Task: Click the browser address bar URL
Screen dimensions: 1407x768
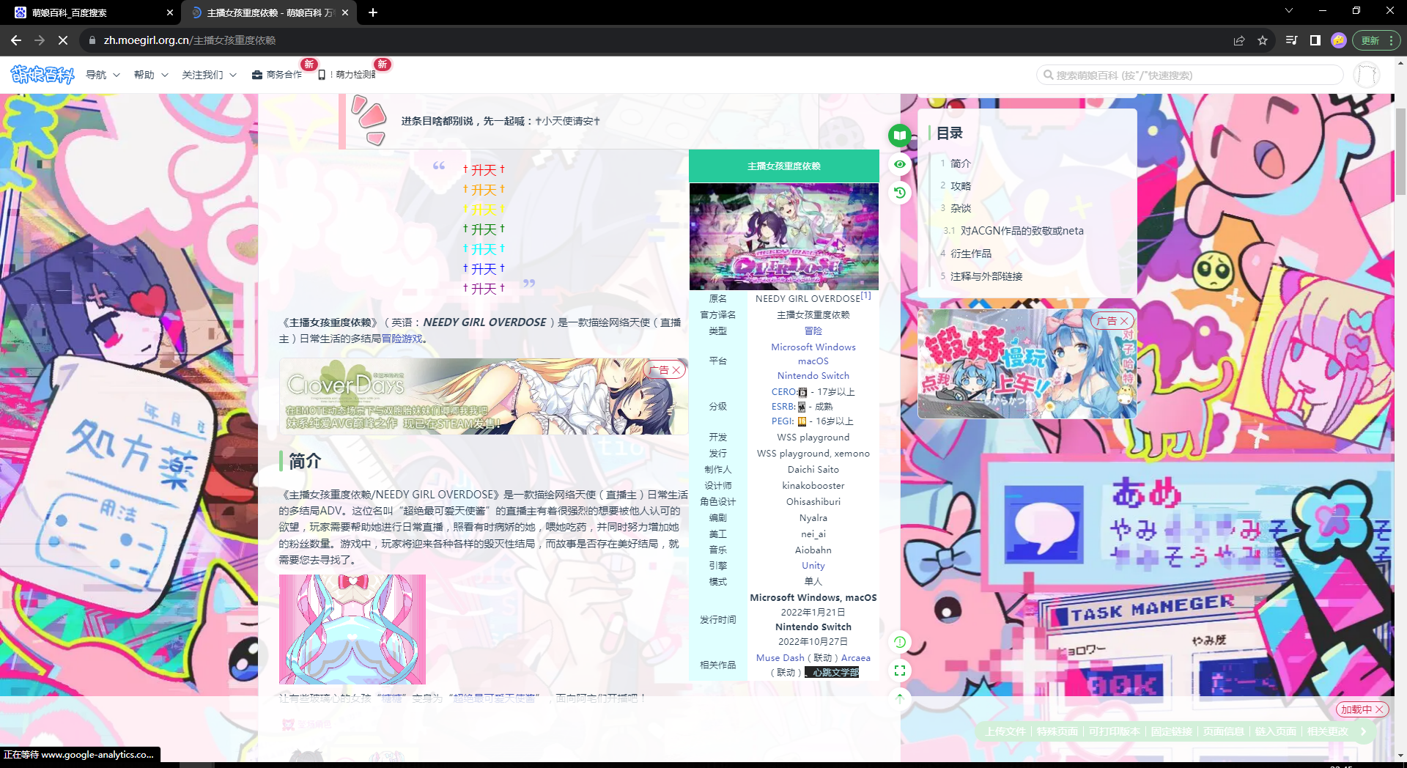Action: point(189,40)
